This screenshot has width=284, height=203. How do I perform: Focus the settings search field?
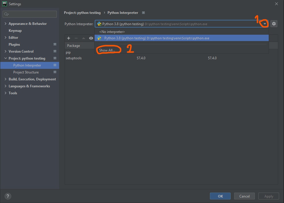(30, 14)
